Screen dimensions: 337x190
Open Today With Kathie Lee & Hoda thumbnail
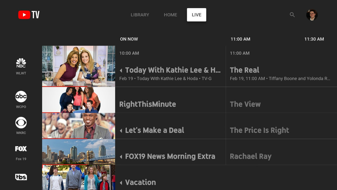coord(79,66)
